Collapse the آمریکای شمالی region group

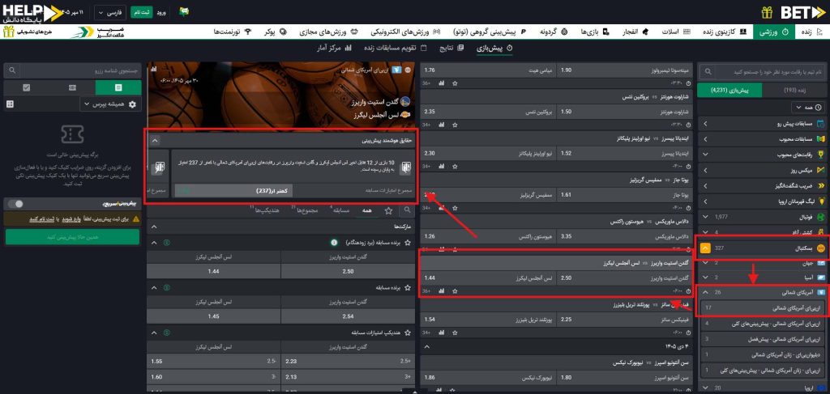(x=706, y=292)
